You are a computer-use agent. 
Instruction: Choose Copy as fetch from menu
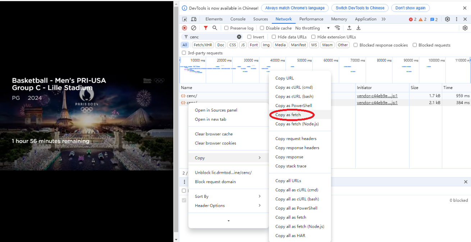coord(288,115)
